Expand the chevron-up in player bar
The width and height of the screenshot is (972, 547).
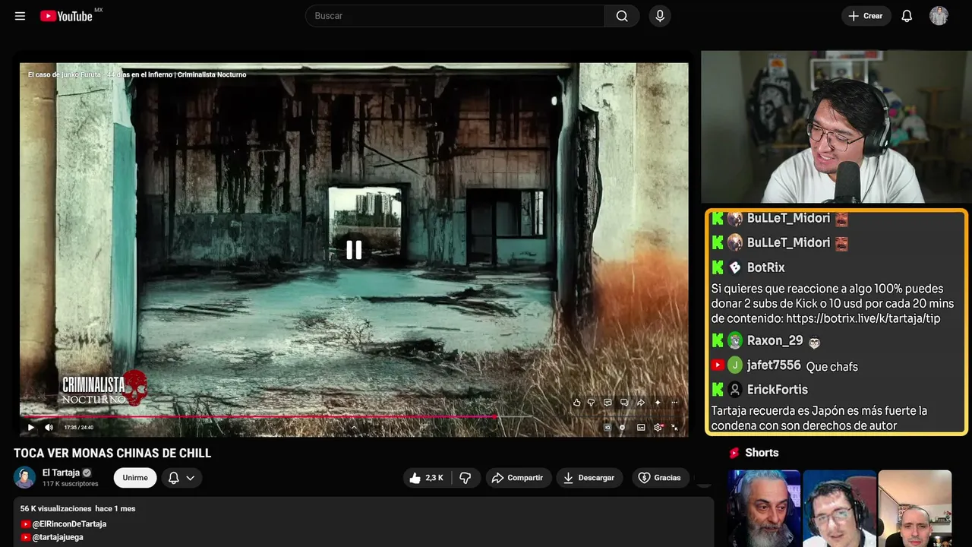354,427
